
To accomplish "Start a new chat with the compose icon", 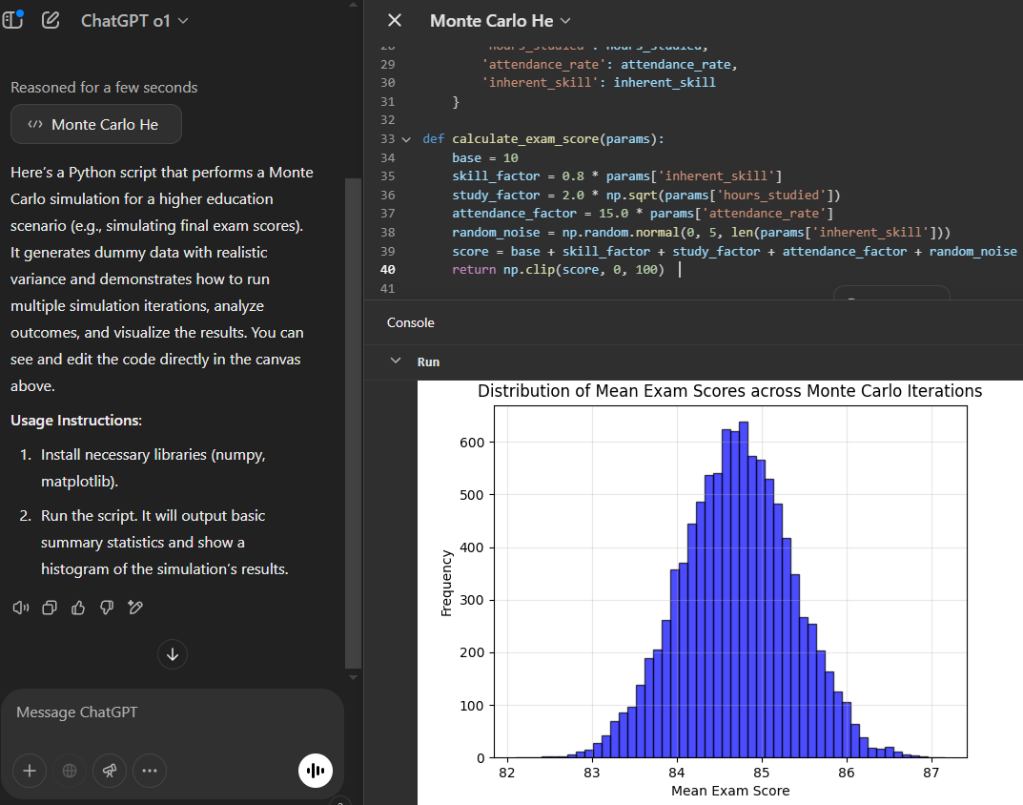I will [51, 20].
